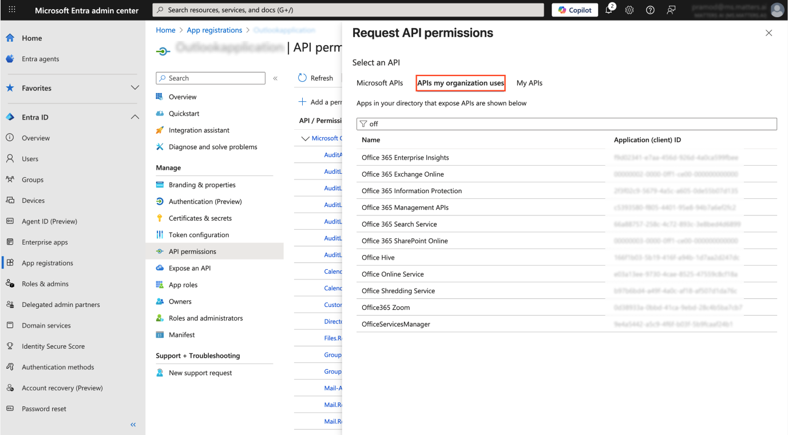Select Office Online Service API row
Screen dimensions: 788x435
(567, 274)
